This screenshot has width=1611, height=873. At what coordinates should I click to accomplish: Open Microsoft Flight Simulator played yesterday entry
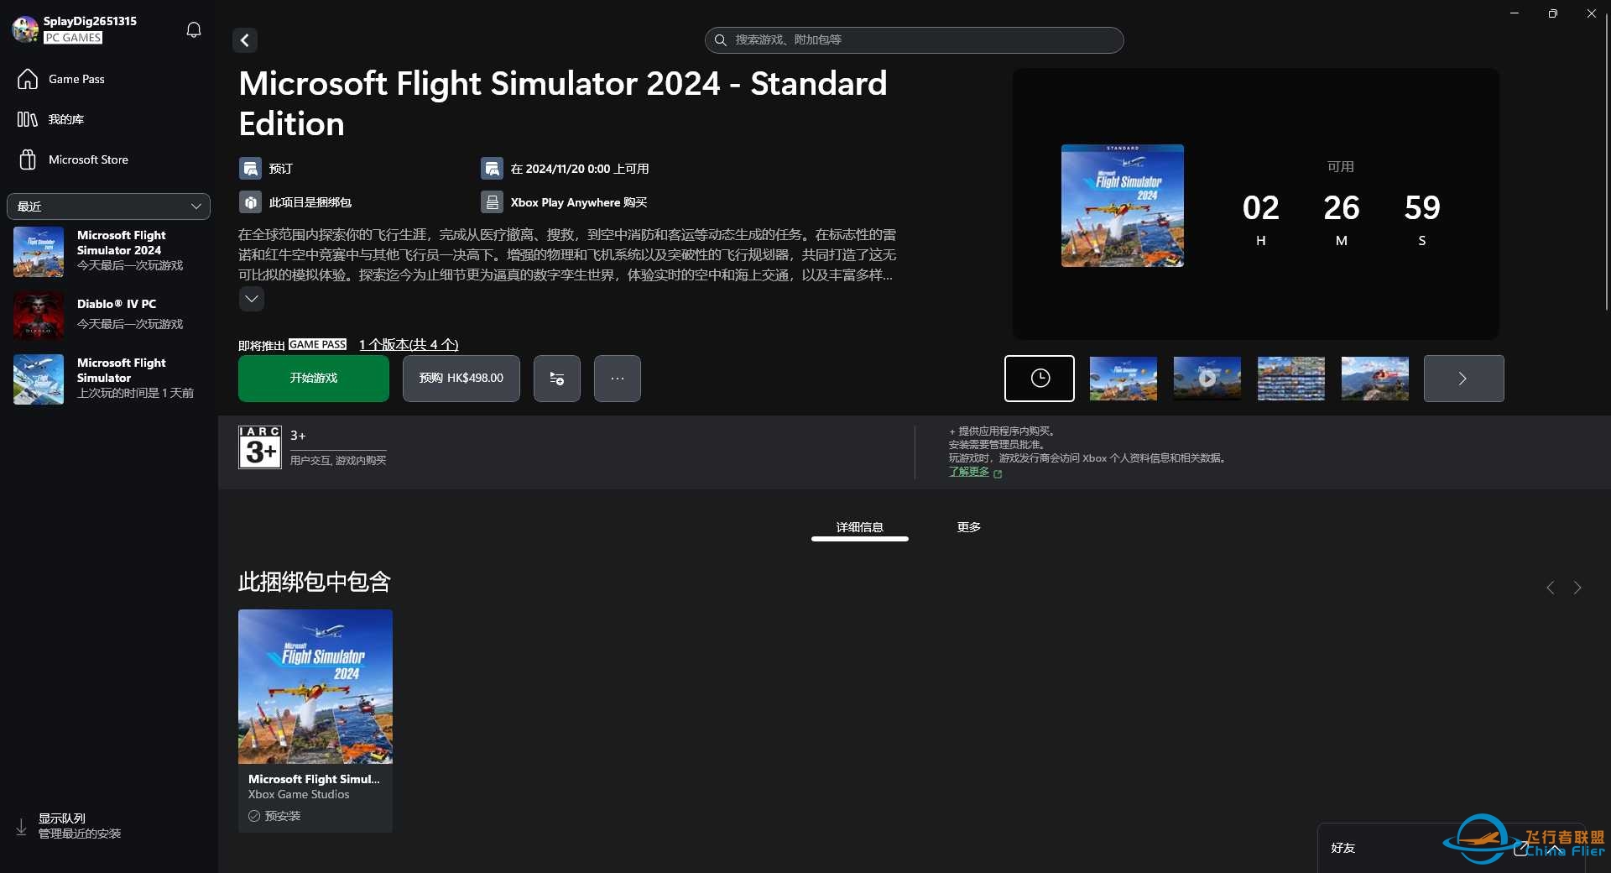[x=107, y=379]
